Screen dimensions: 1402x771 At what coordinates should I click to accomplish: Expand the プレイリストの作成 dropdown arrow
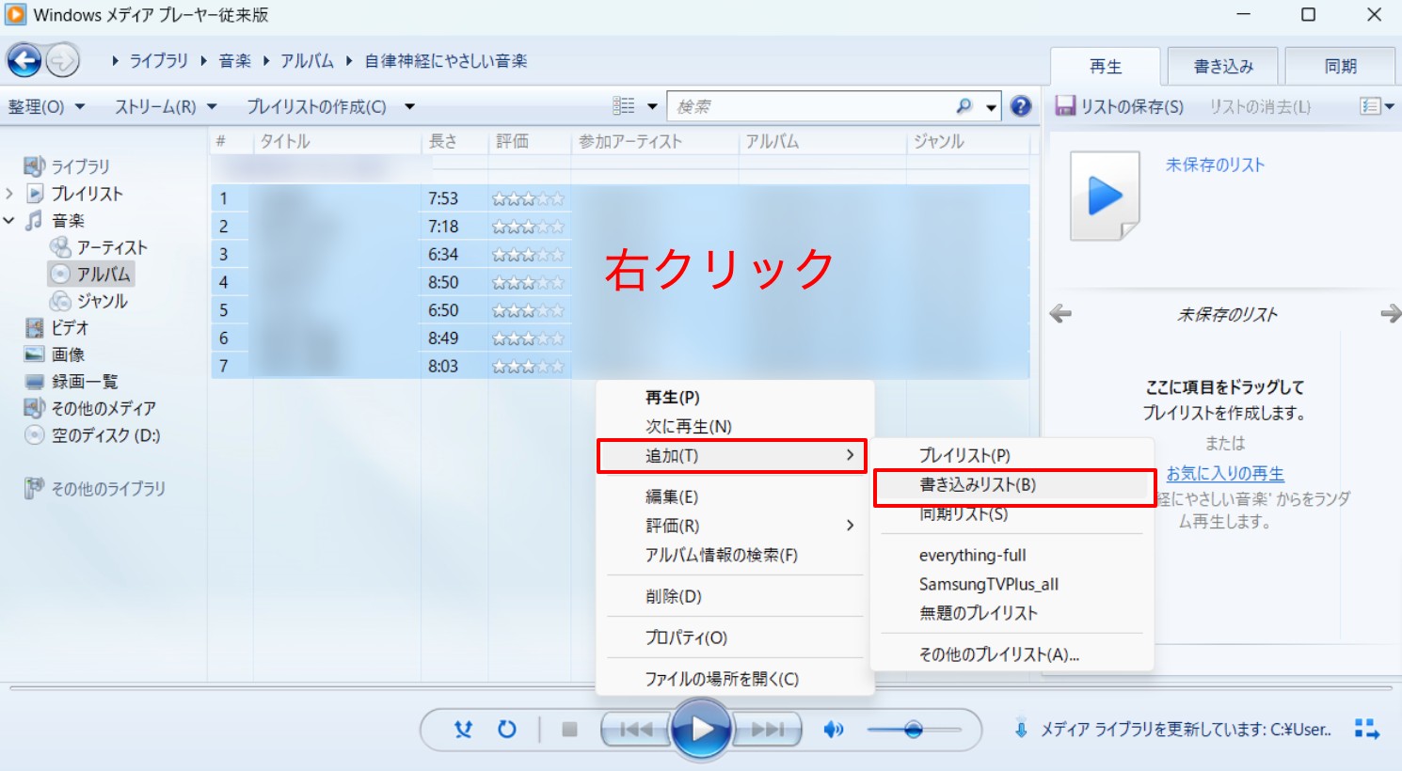409,106
